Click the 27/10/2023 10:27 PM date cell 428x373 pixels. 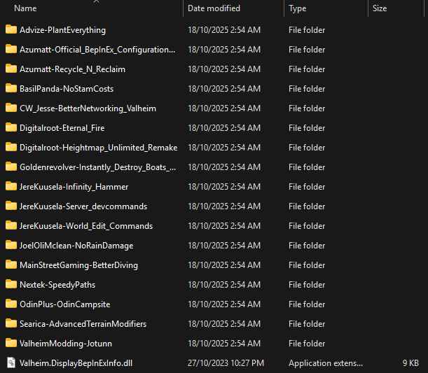pyautogui.click(x=226, y=363)
